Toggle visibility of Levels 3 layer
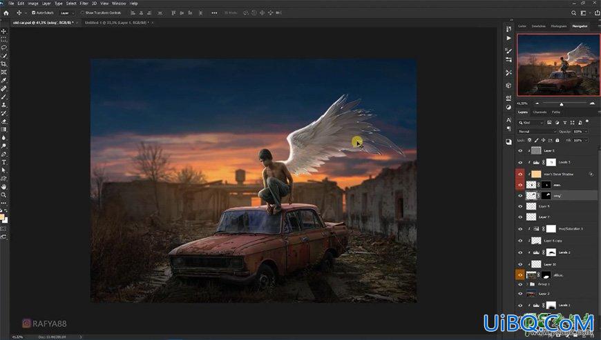Viewport: 601px width, 340px height. (x=520, y=163)
